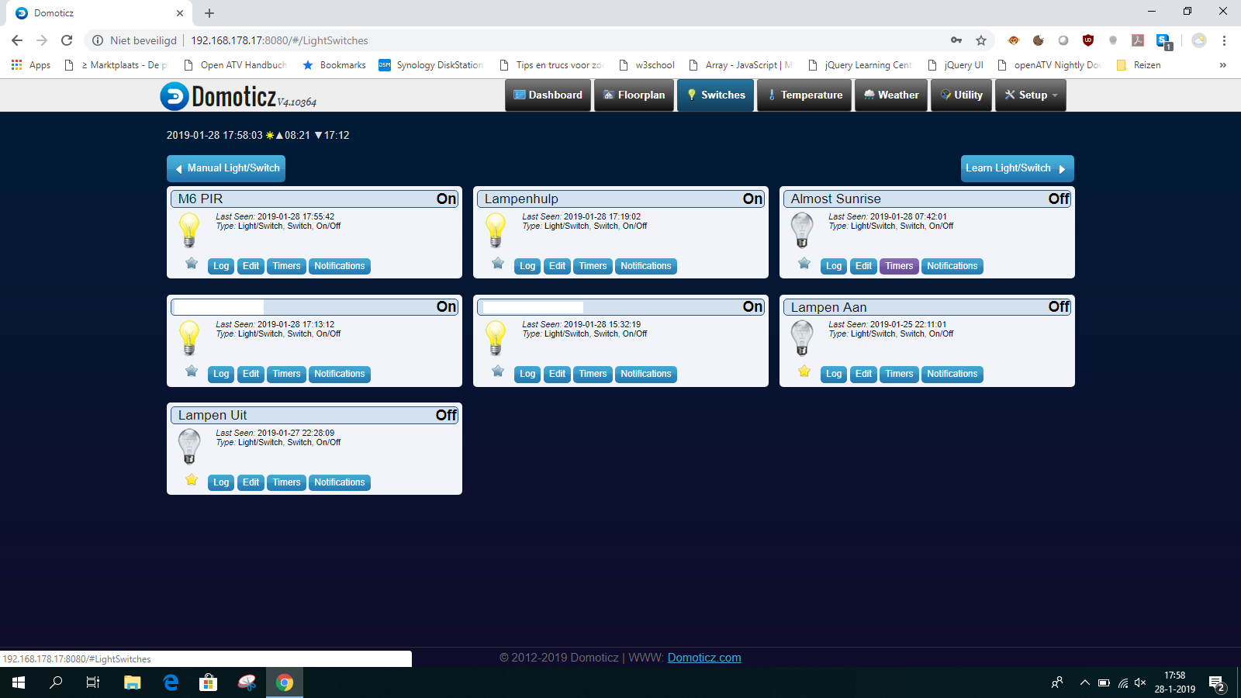
Task: Click the volume muted icon
Action: (1140, 682)
